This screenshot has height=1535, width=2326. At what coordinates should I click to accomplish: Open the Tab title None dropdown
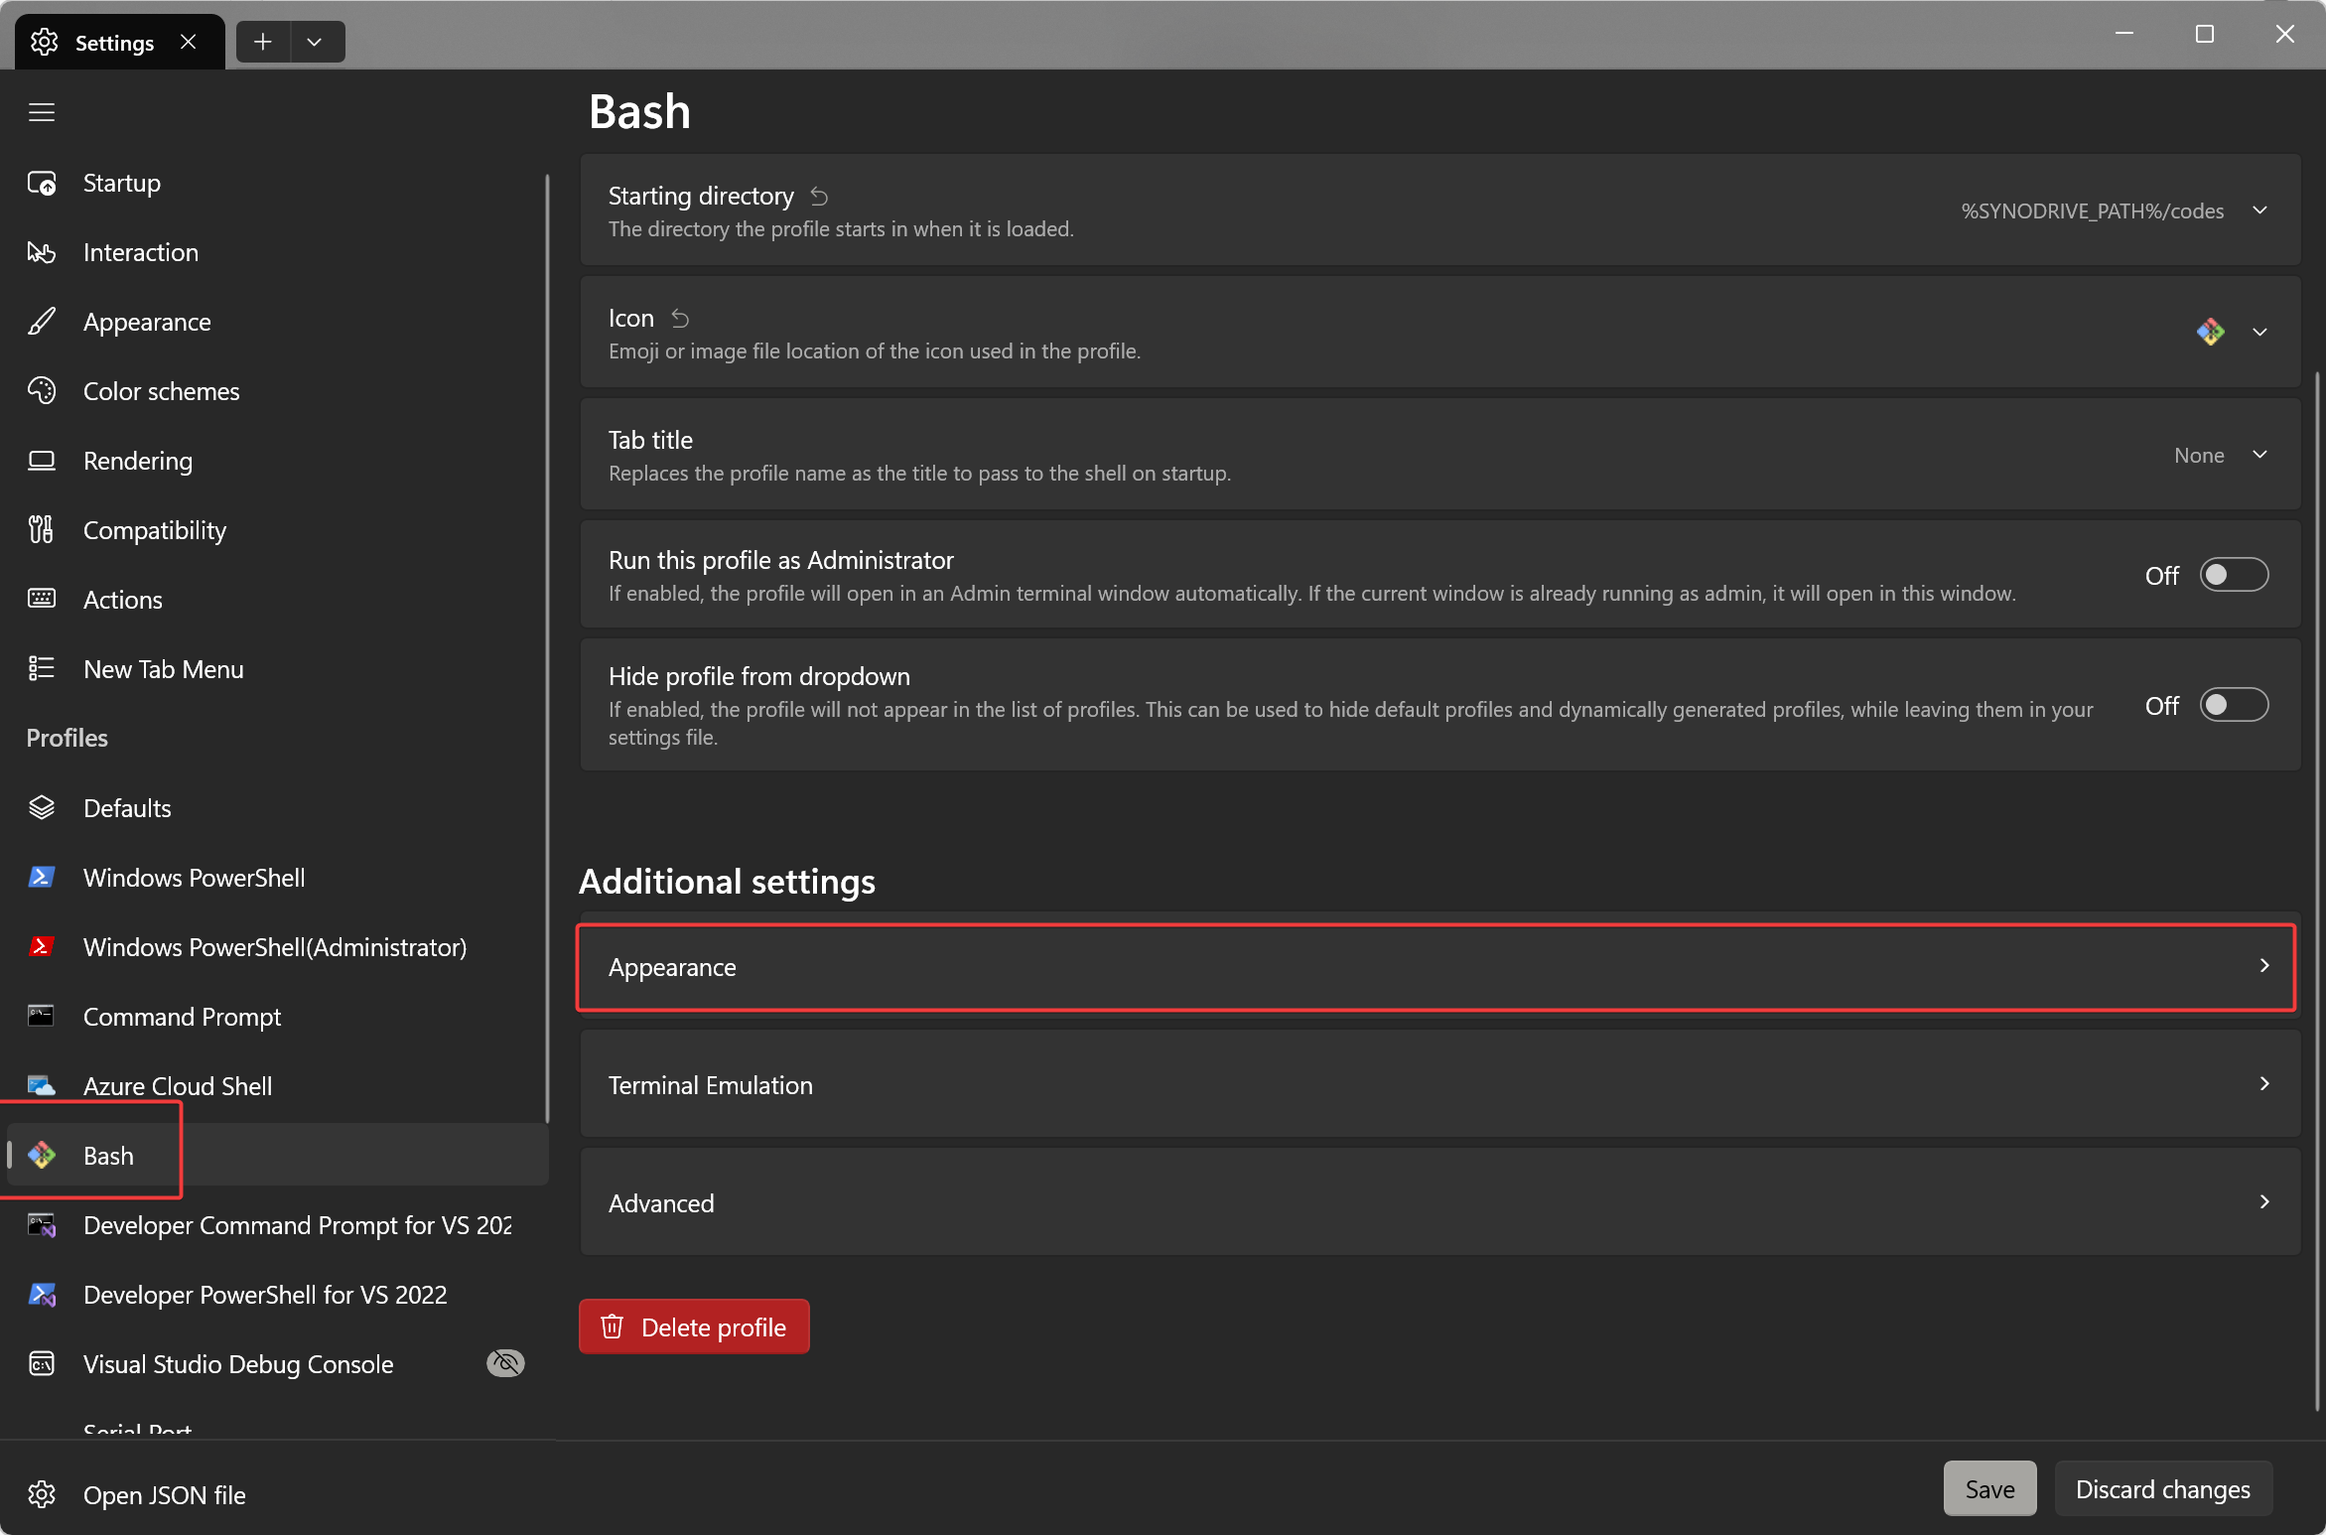pyautogui.click(x=2260, y=455)
